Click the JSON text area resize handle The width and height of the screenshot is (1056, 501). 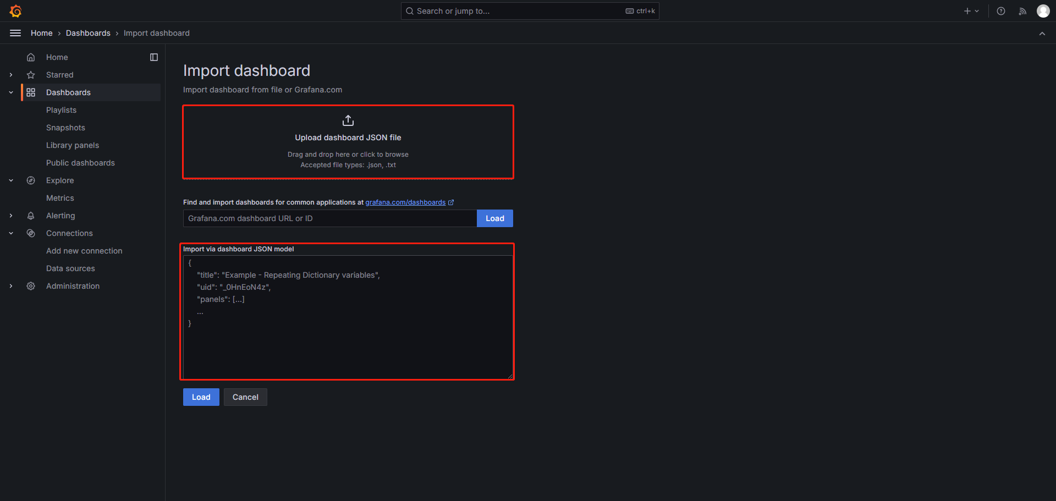[x=510, y=376]
